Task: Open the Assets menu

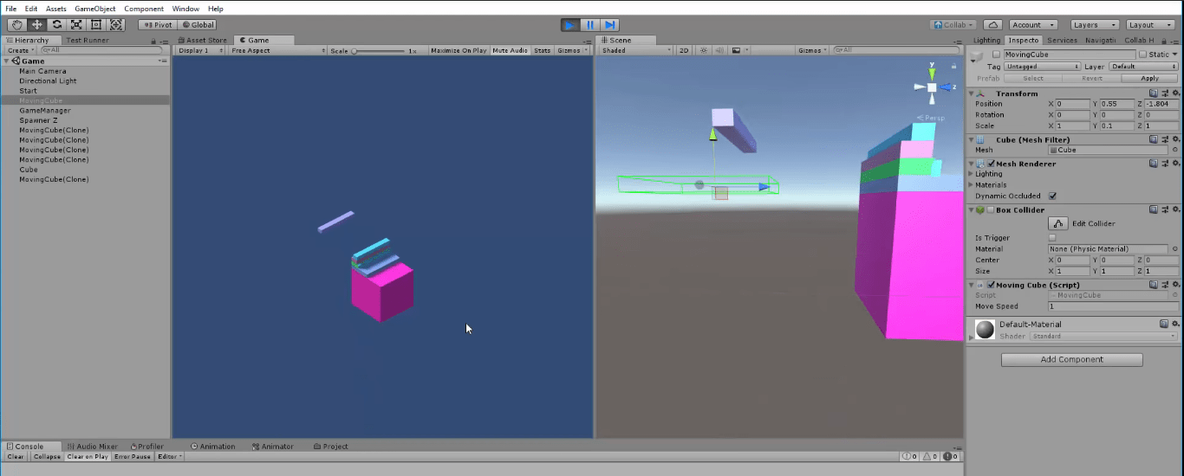Action: [x=56, y=9]
